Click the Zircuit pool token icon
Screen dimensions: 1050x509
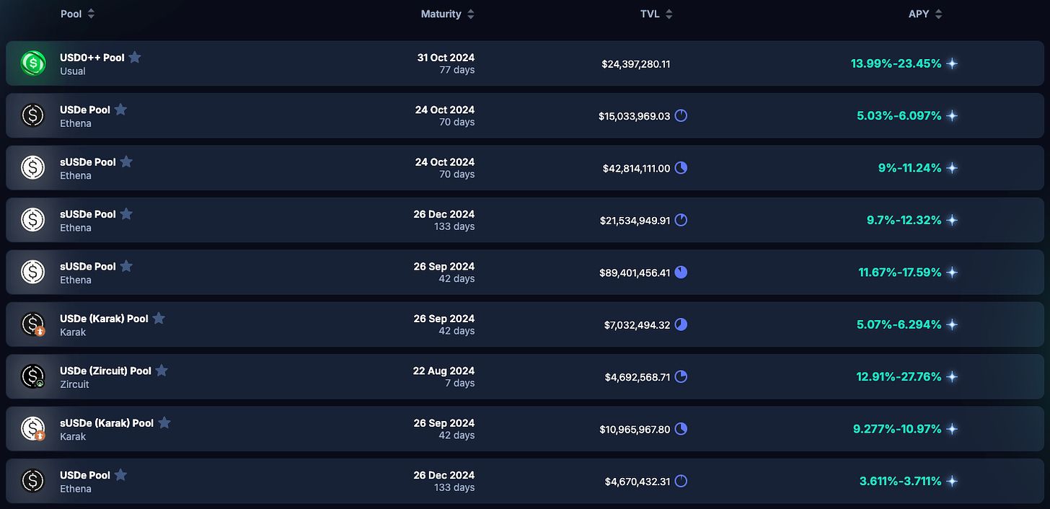tap(33, 376)
